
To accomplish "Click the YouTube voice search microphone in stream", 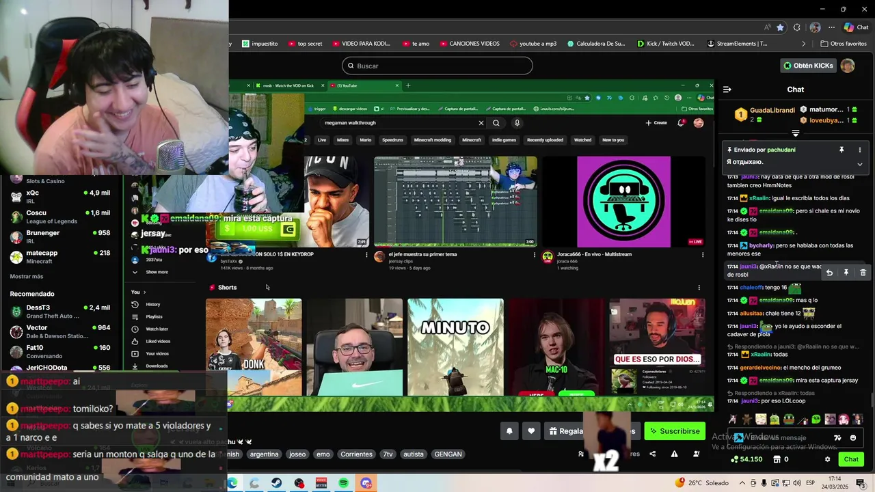I will [517, 123].
